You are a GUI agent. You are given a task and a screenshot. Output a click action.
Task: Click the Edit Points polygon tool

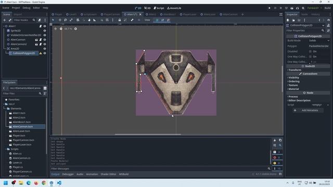click(163, 20)
